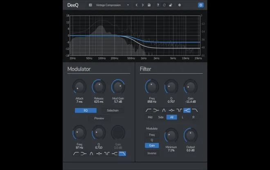
Task: Toggle Inverse modulation
Action: point(152,153)
